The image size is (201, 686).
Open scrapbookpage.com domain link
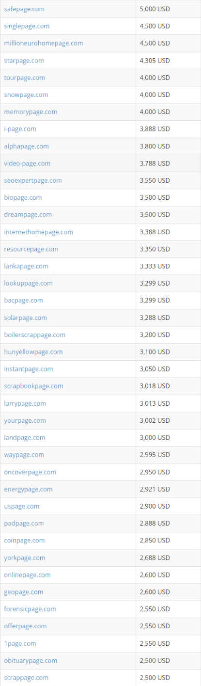(x=33, y=386)
